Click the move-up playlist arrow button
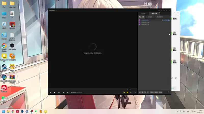This screenshot has height=114, width=204. [x=143, y=92]
